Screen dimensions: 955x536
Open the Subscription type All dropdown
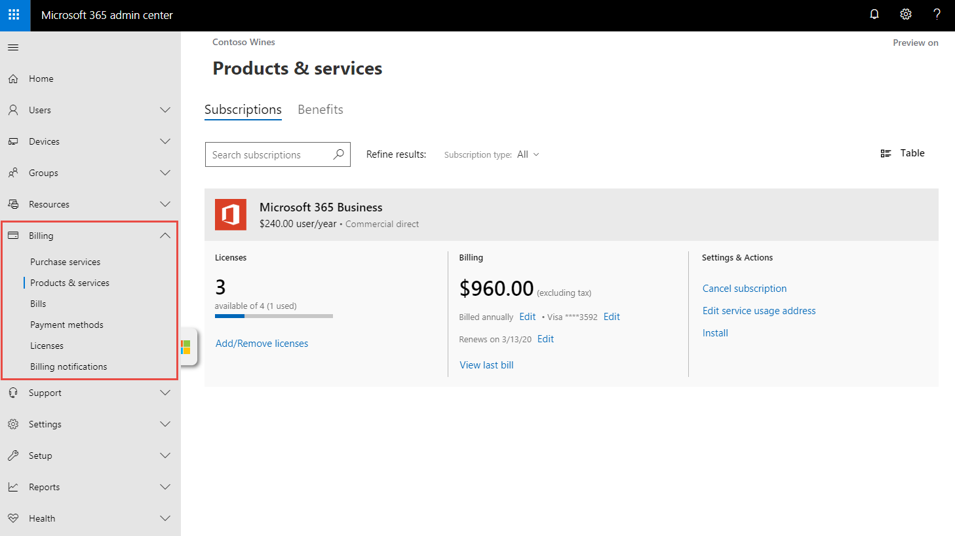(528, 154)
